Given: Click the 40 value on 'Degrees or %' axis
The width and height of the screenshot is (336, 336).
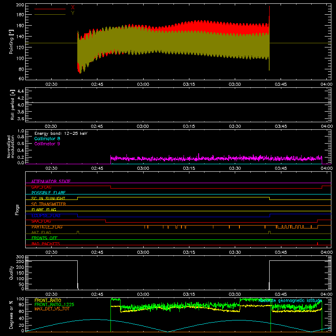Looking at the screenshot, I should coord(21,319).
